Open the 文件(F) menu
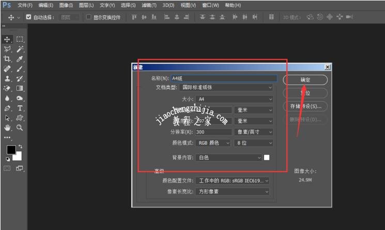 [x=24, y=5]
